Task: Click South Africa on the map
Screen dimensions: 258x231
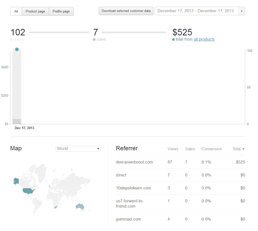Action: (56, 207)
